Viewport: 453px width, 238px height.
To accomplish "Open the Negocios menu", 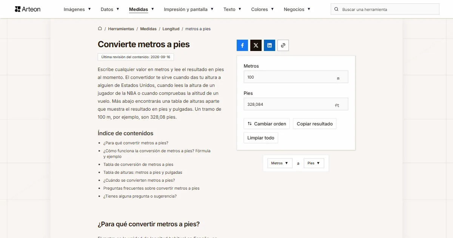I will [297, 9].
